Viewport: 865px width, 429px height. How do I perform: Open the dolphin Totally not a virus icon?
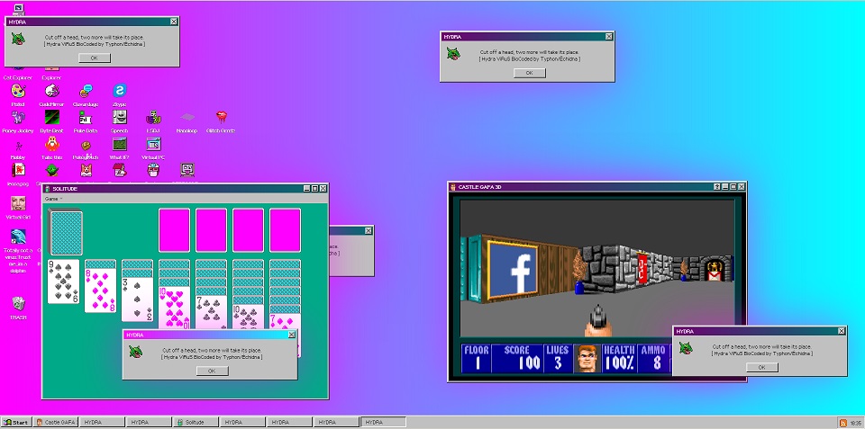[18, 237]
